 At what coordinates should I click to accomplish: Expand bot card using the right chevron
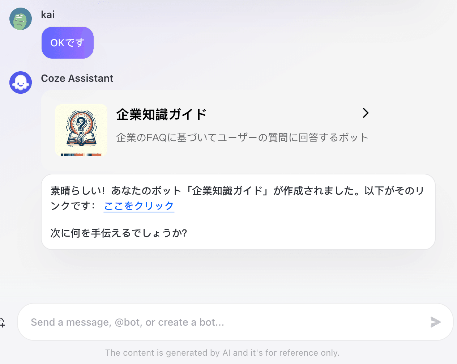[x=366, y=113]
